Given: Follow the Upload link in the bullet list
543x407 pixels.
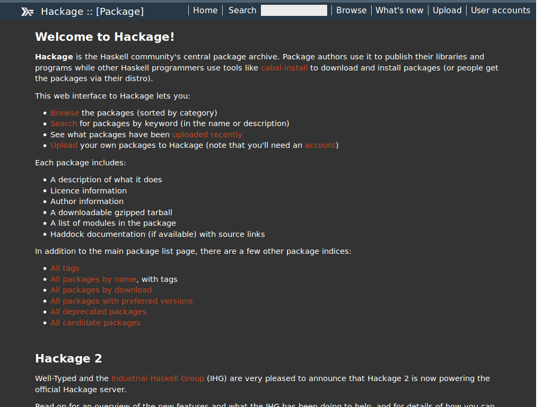Looking at the screenshot, I should pos(64,145).
